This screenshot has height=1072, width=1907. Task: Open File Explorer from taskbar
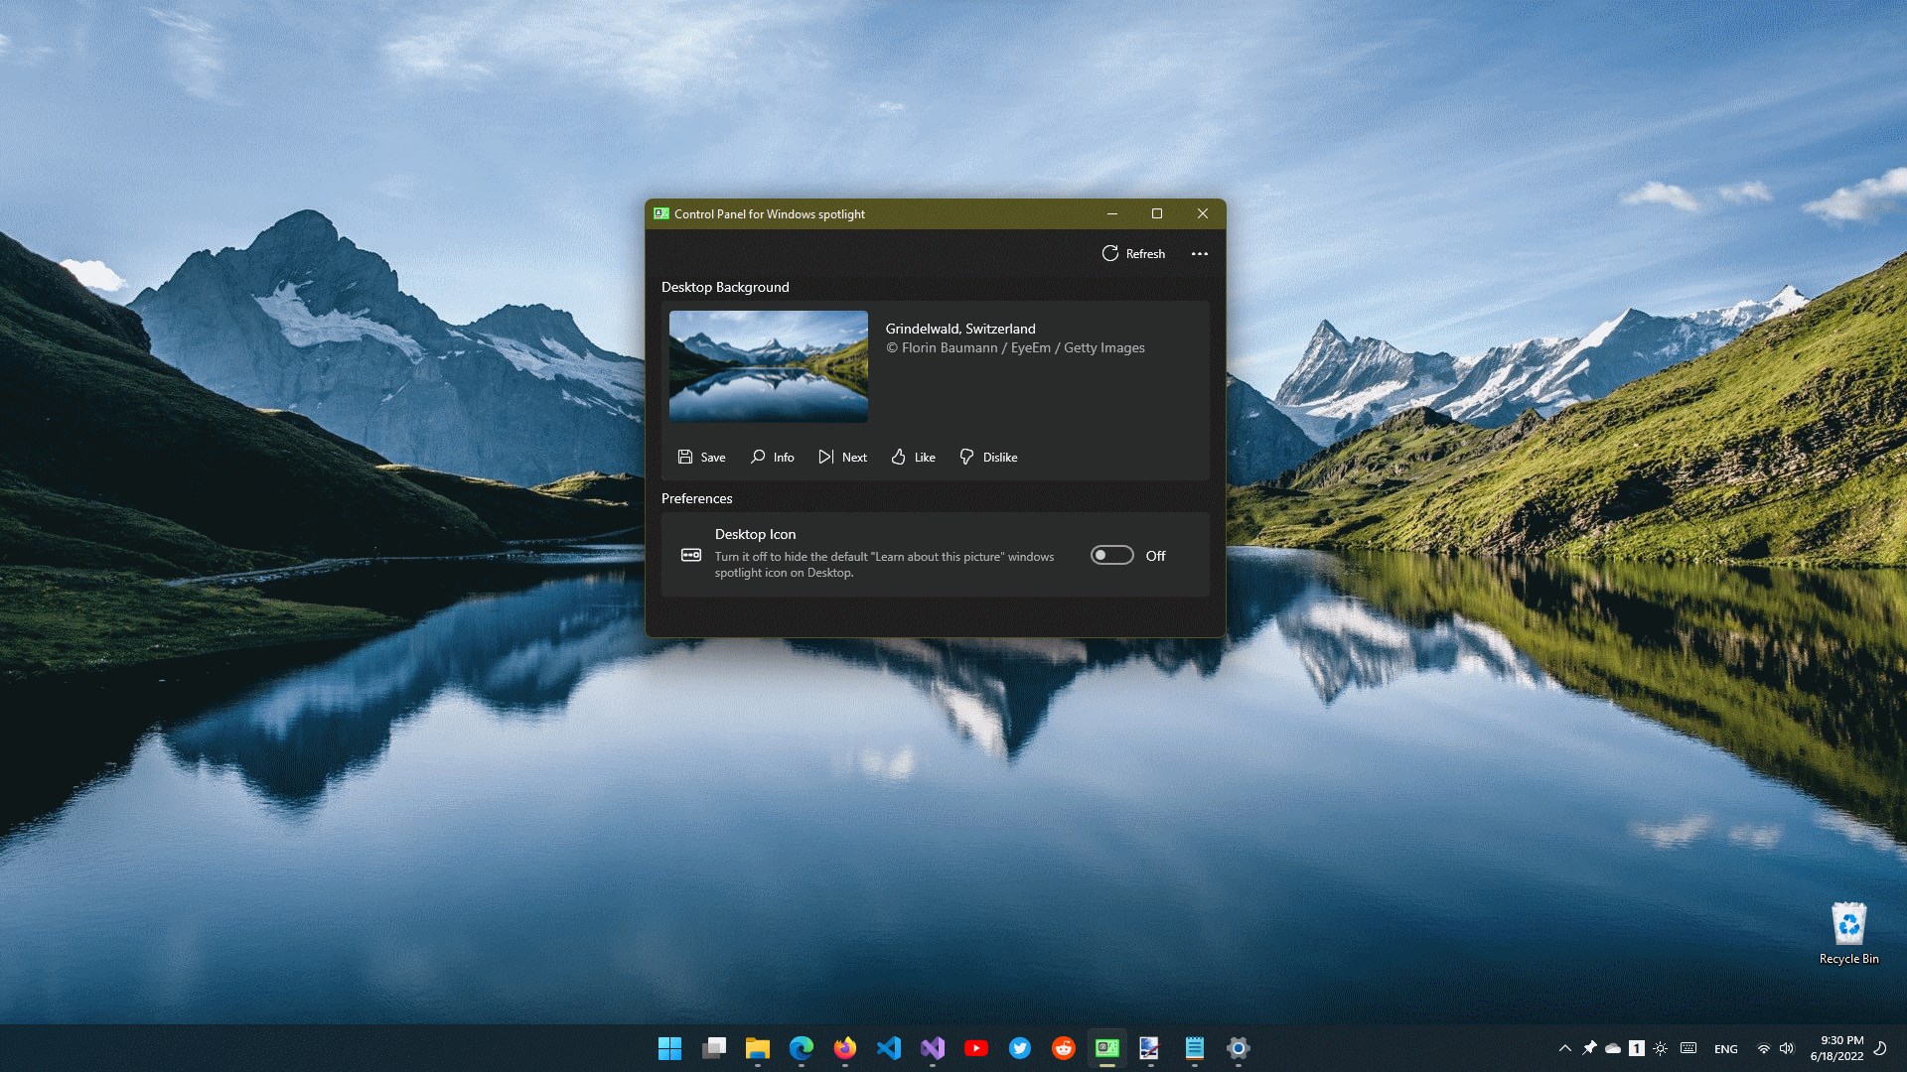point(758,1048)
